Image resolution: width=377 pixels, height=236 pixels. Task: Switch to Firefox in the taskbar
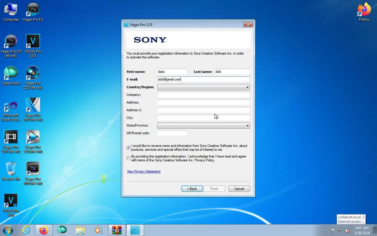44,230
